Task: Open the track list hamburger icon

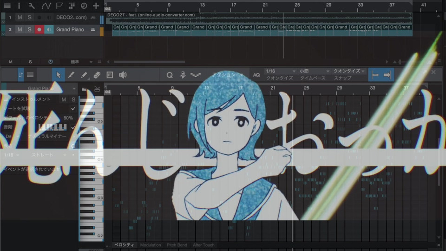Action: (x=7, y=6)
